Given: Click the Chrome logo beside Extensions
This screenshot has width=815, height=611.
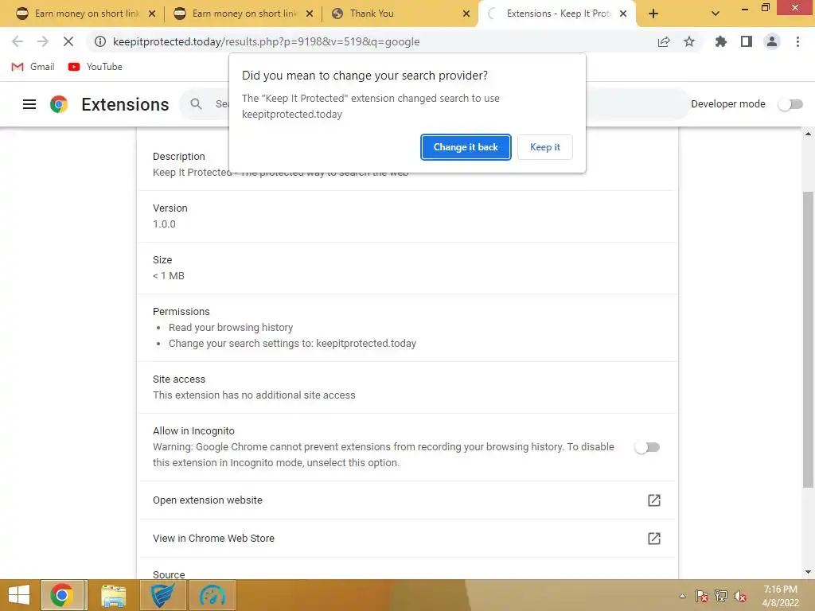Looking at the screenshot, I should (59, 104).
